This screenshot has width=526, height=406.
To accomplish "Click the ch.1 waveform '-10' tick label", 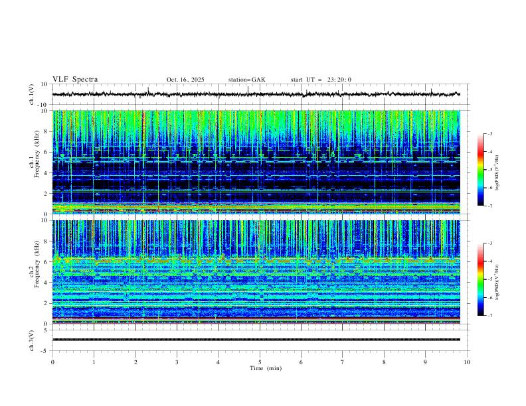I will (43, 105).
